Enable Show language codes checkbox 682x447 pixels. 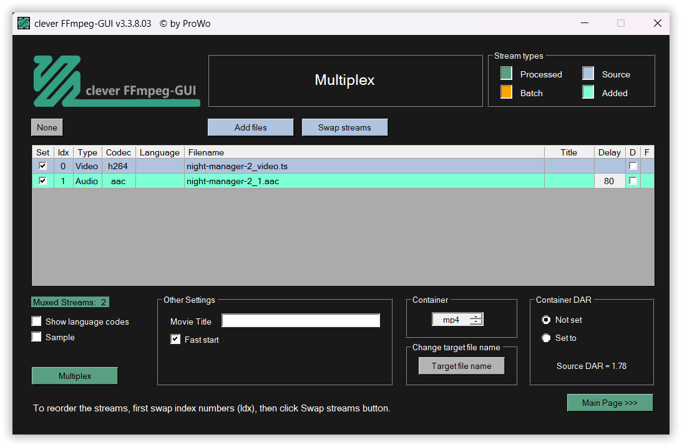pos(37,322)
